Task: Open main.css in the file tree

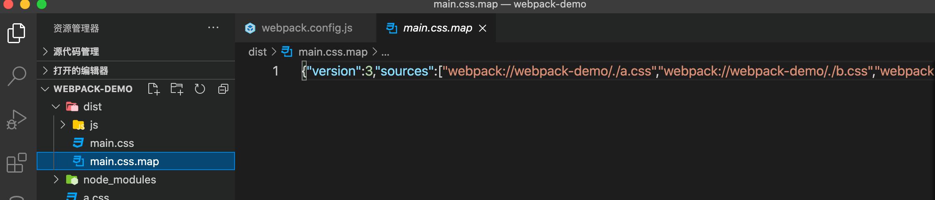Action: click(x=136, y=143)
